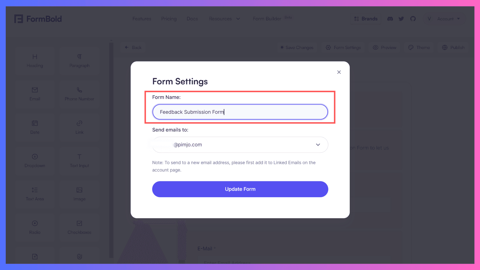
Task: Click the Radio element icon
Action: click(34, 223)
